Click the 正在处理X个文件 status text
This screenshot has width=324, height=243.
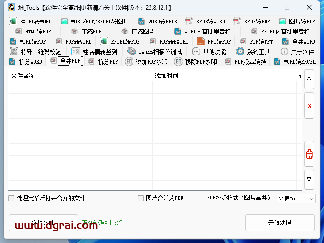(x=104, y=222)
